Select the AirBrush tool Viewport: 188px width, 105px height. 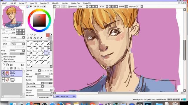click(x=35, y=43)
